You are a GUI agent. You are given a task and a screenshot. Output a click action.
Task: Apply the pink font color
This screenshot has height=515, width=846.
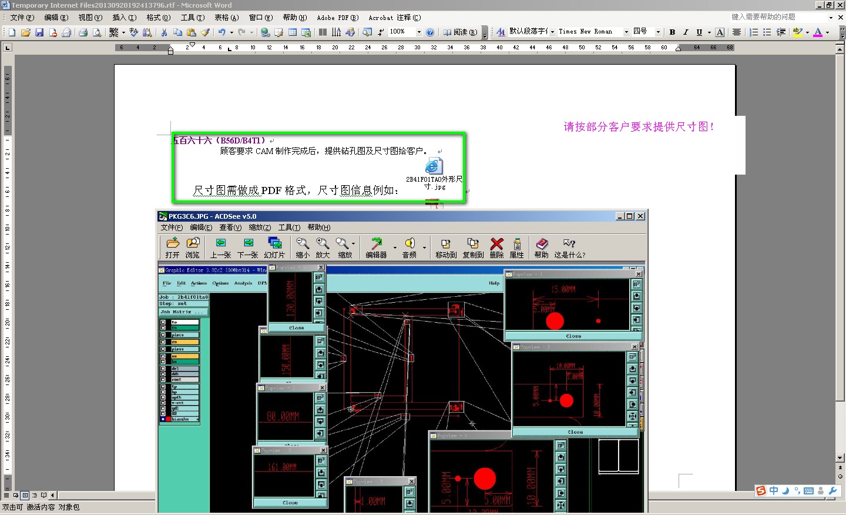tap(818, 32)
